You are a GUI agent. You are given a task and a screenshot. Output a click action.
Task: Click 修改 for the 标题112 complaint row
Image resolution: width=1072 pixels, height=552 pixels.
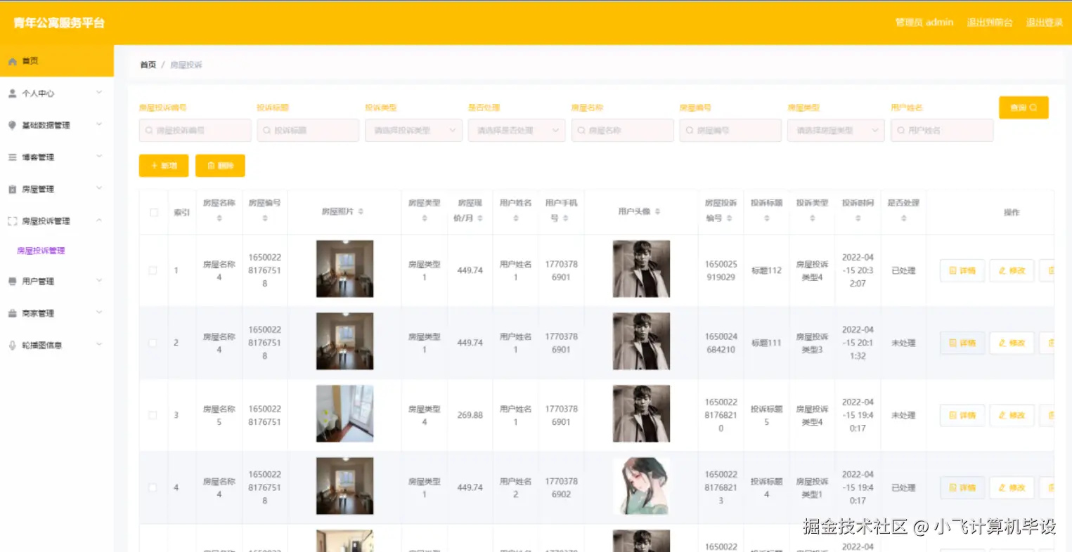[1012, 270]
